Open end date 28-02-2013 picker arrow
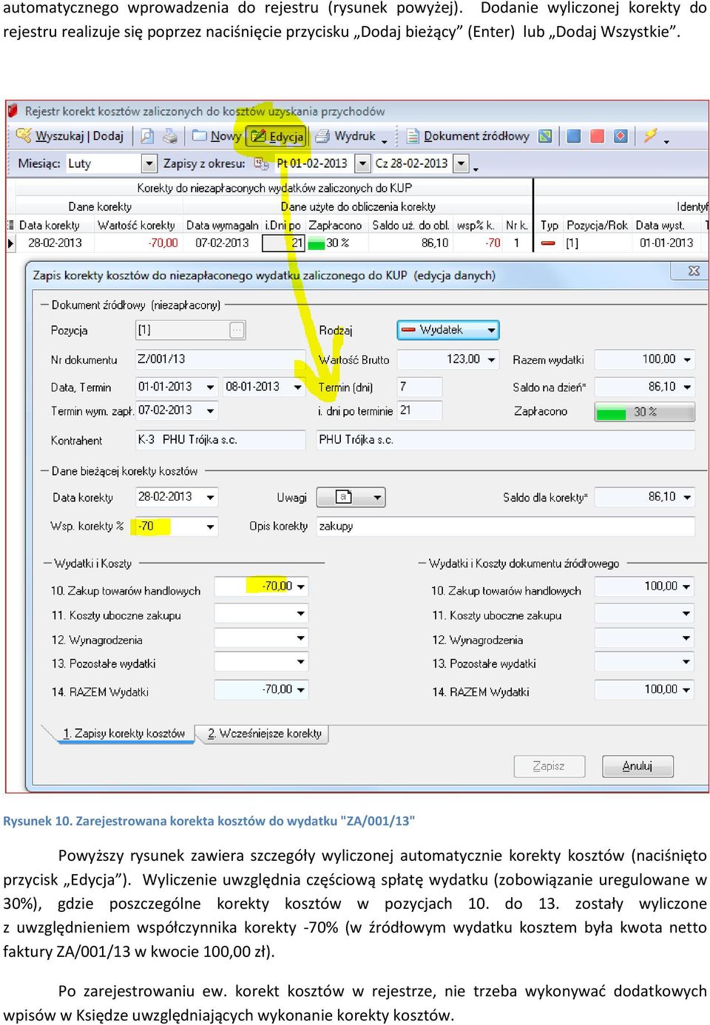 [x=461, y=163]
